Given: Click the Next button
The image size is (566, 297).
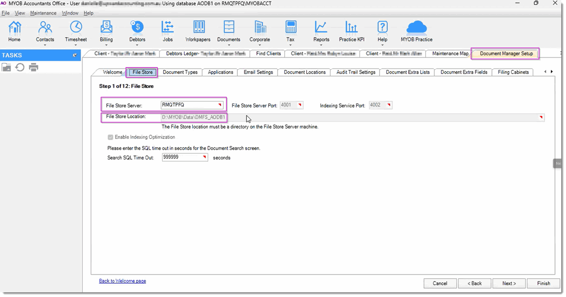Looking at the screenshot, I should (x=509, y=283).
